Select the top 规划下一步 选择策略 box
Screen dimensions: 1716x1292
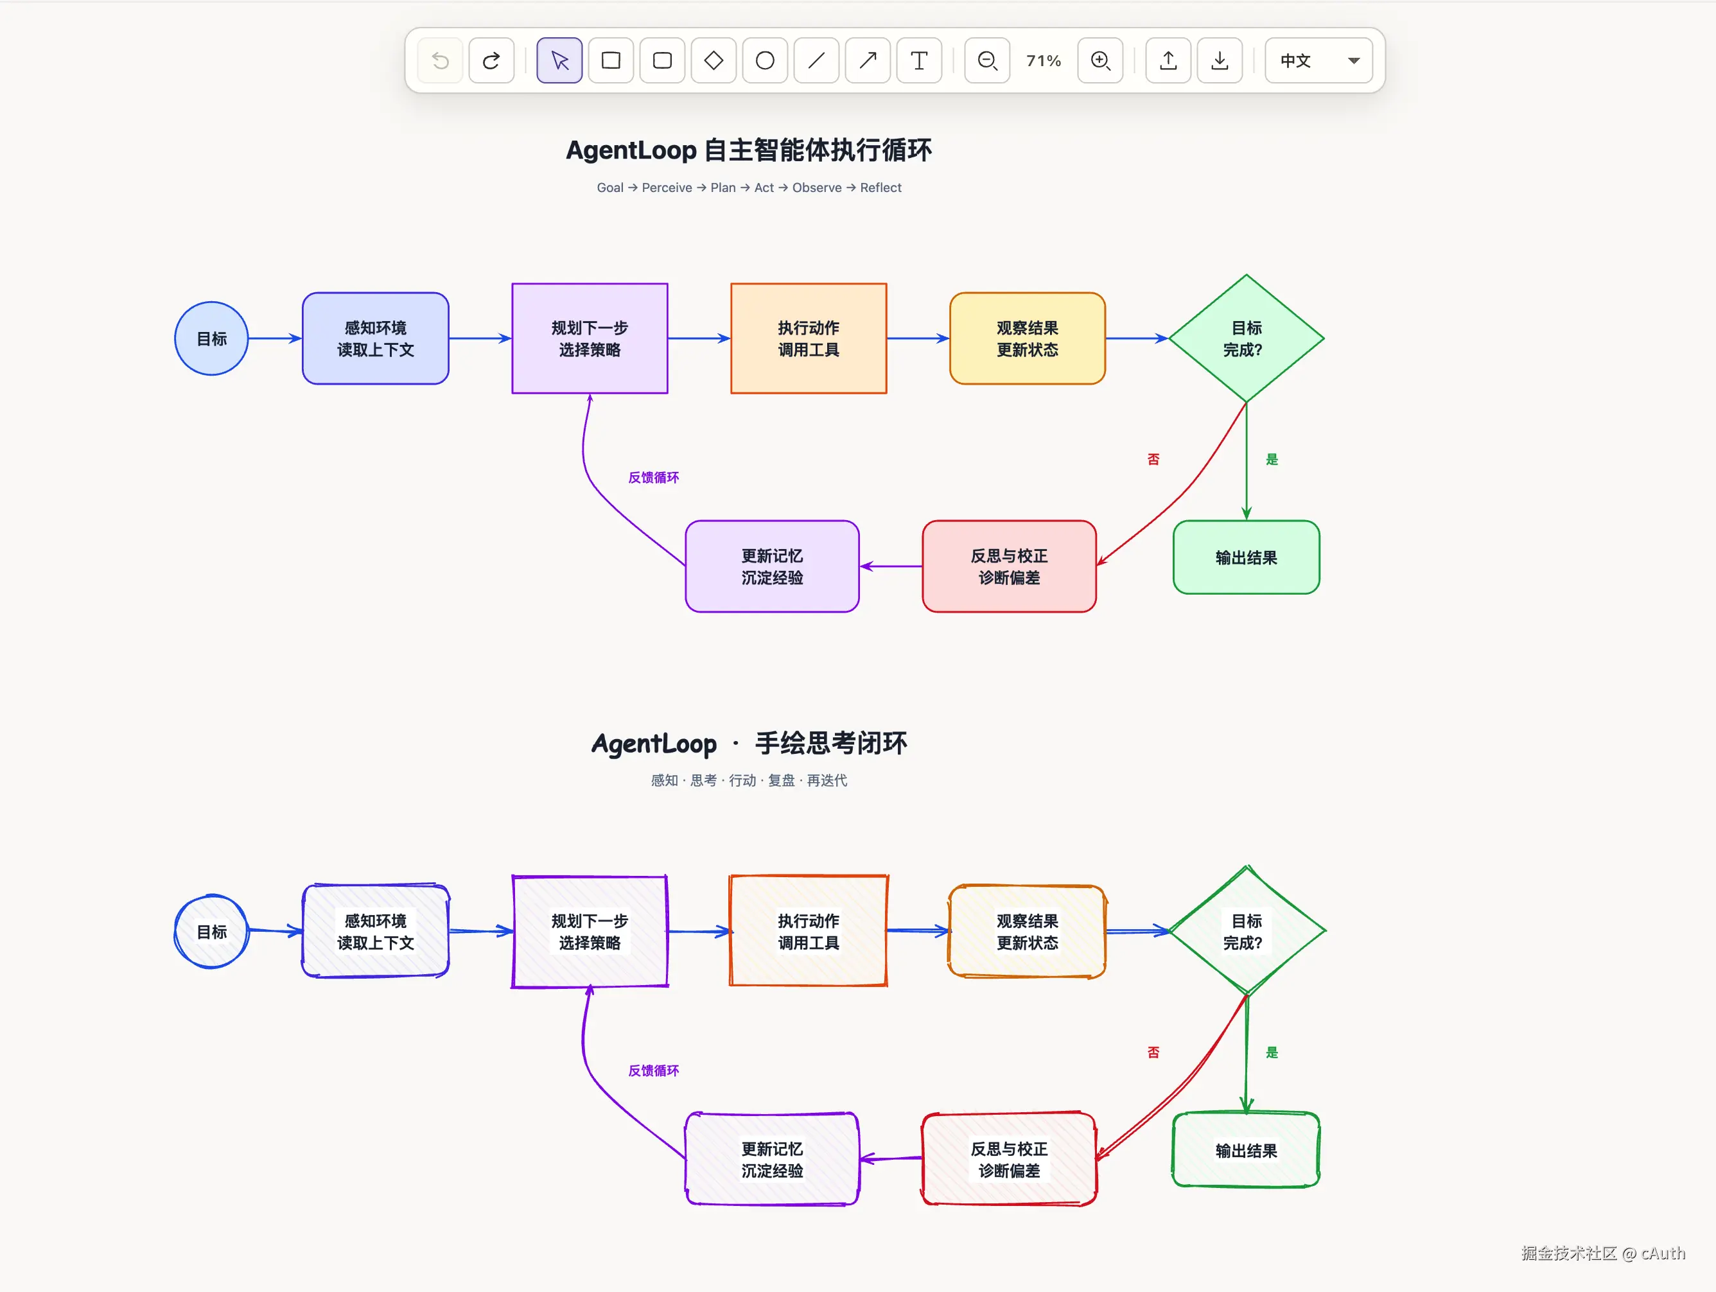pos(590,339)
